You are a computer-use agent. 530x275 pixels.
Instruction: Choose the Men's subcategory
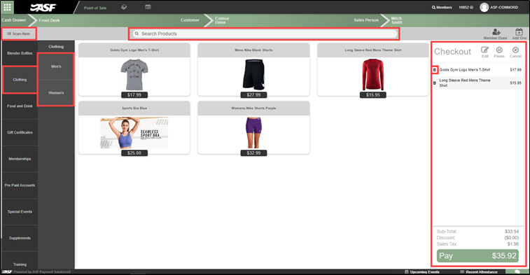[x=56, y=66]
